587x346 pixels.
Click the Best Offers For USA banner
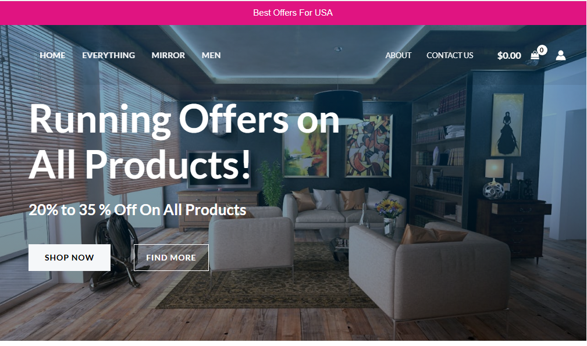[x=293, y=13]
